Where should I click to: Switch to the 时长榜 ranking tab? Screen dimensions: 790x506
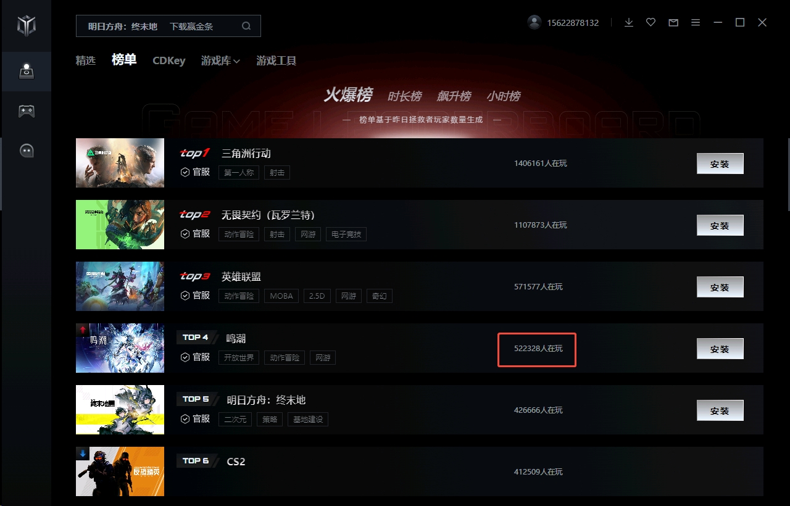pyautogui.click(x=404, y=96)
